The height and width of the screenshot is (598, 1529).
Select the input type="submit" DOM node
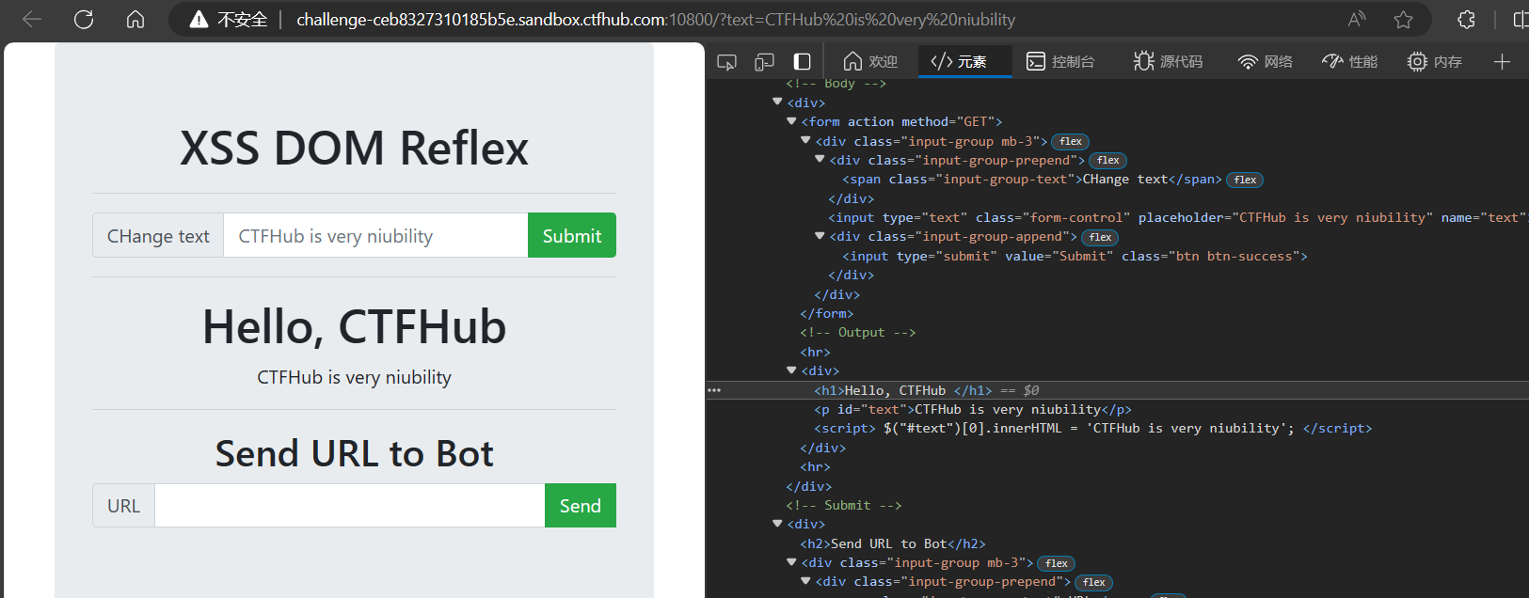(x=1075, y=256)
